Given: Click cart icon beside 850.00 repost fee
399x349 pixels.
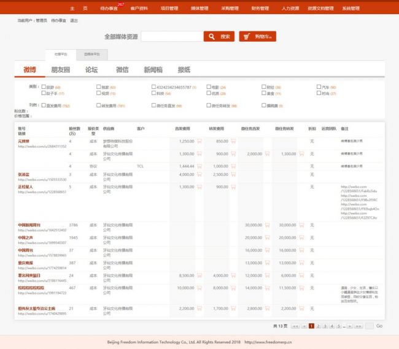Looking at the screenshot, I should 233,141.
